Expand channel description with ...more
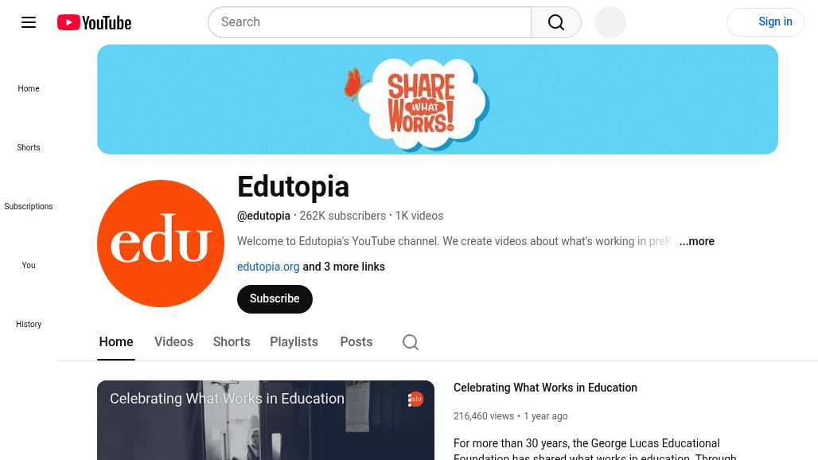Viewport: 818px width, 460px height. point(696,241)
